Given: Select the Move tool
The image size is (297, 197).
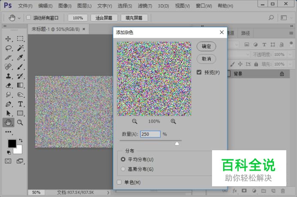Looking at the screenshot, I should pyautogui.click(x=8, y=39).
